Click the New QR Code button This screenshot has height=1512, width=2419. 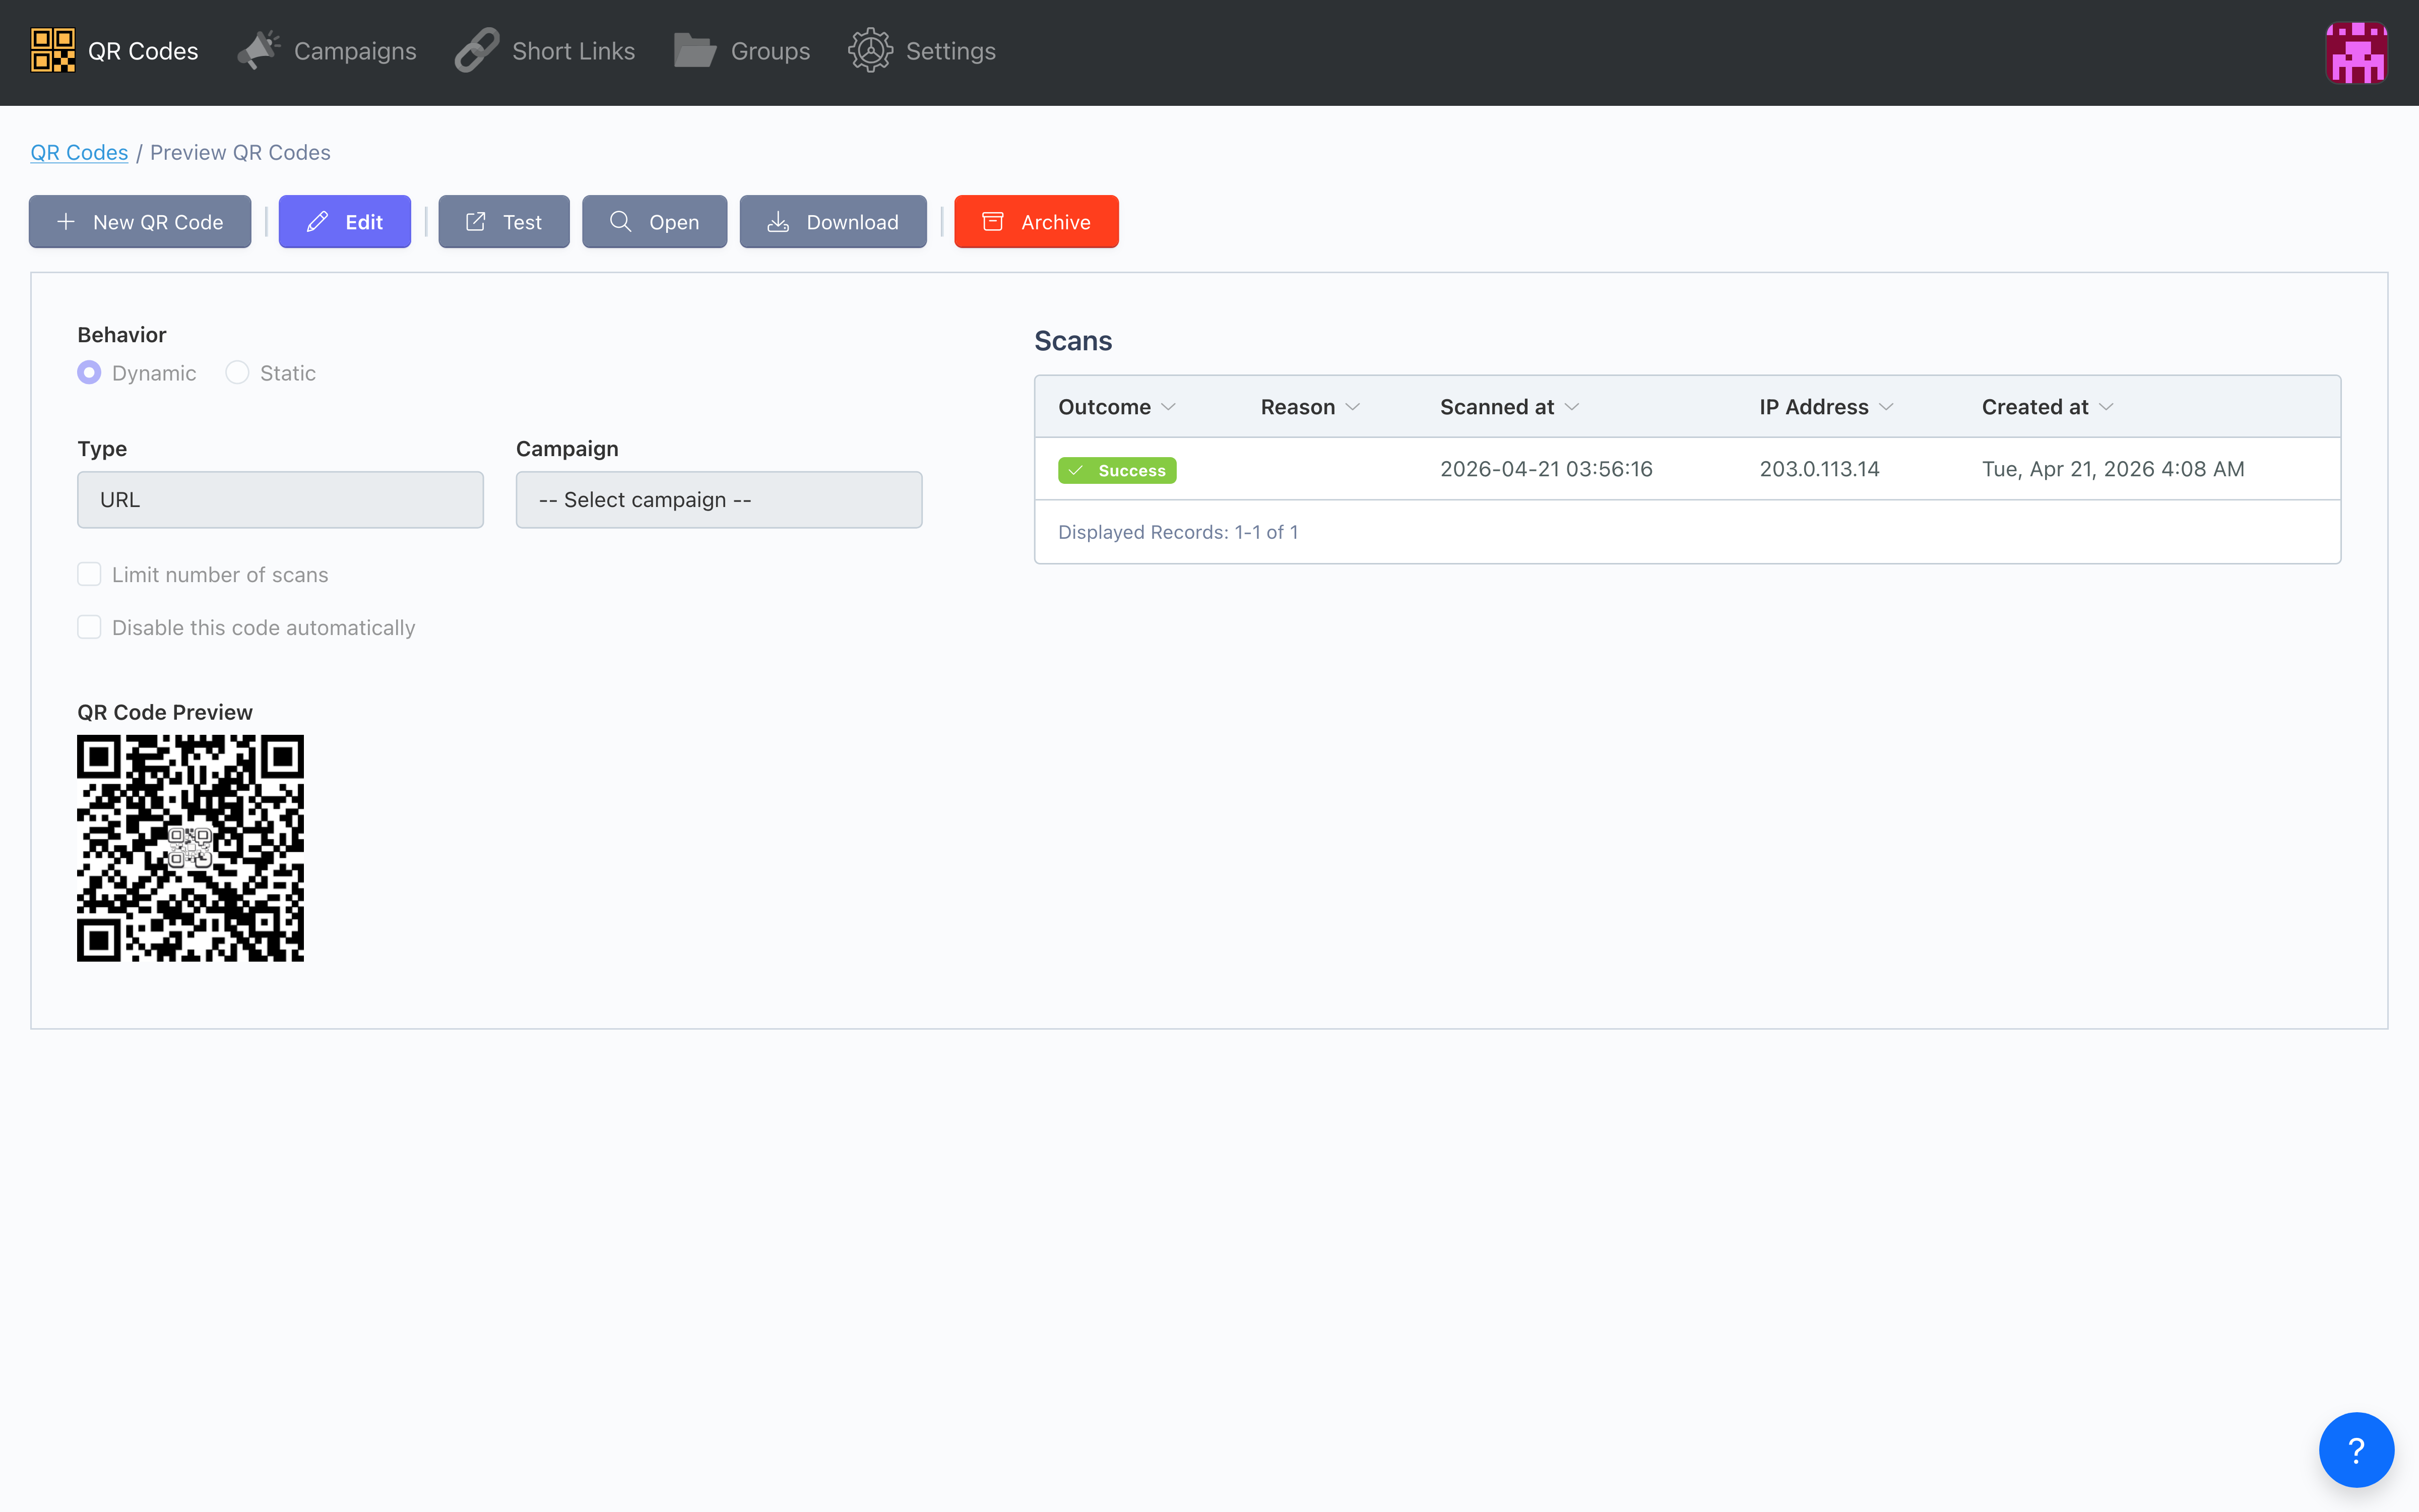click(x=140, y=222)
